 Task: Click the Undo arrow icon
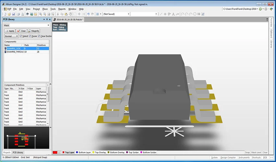[88, 14]
